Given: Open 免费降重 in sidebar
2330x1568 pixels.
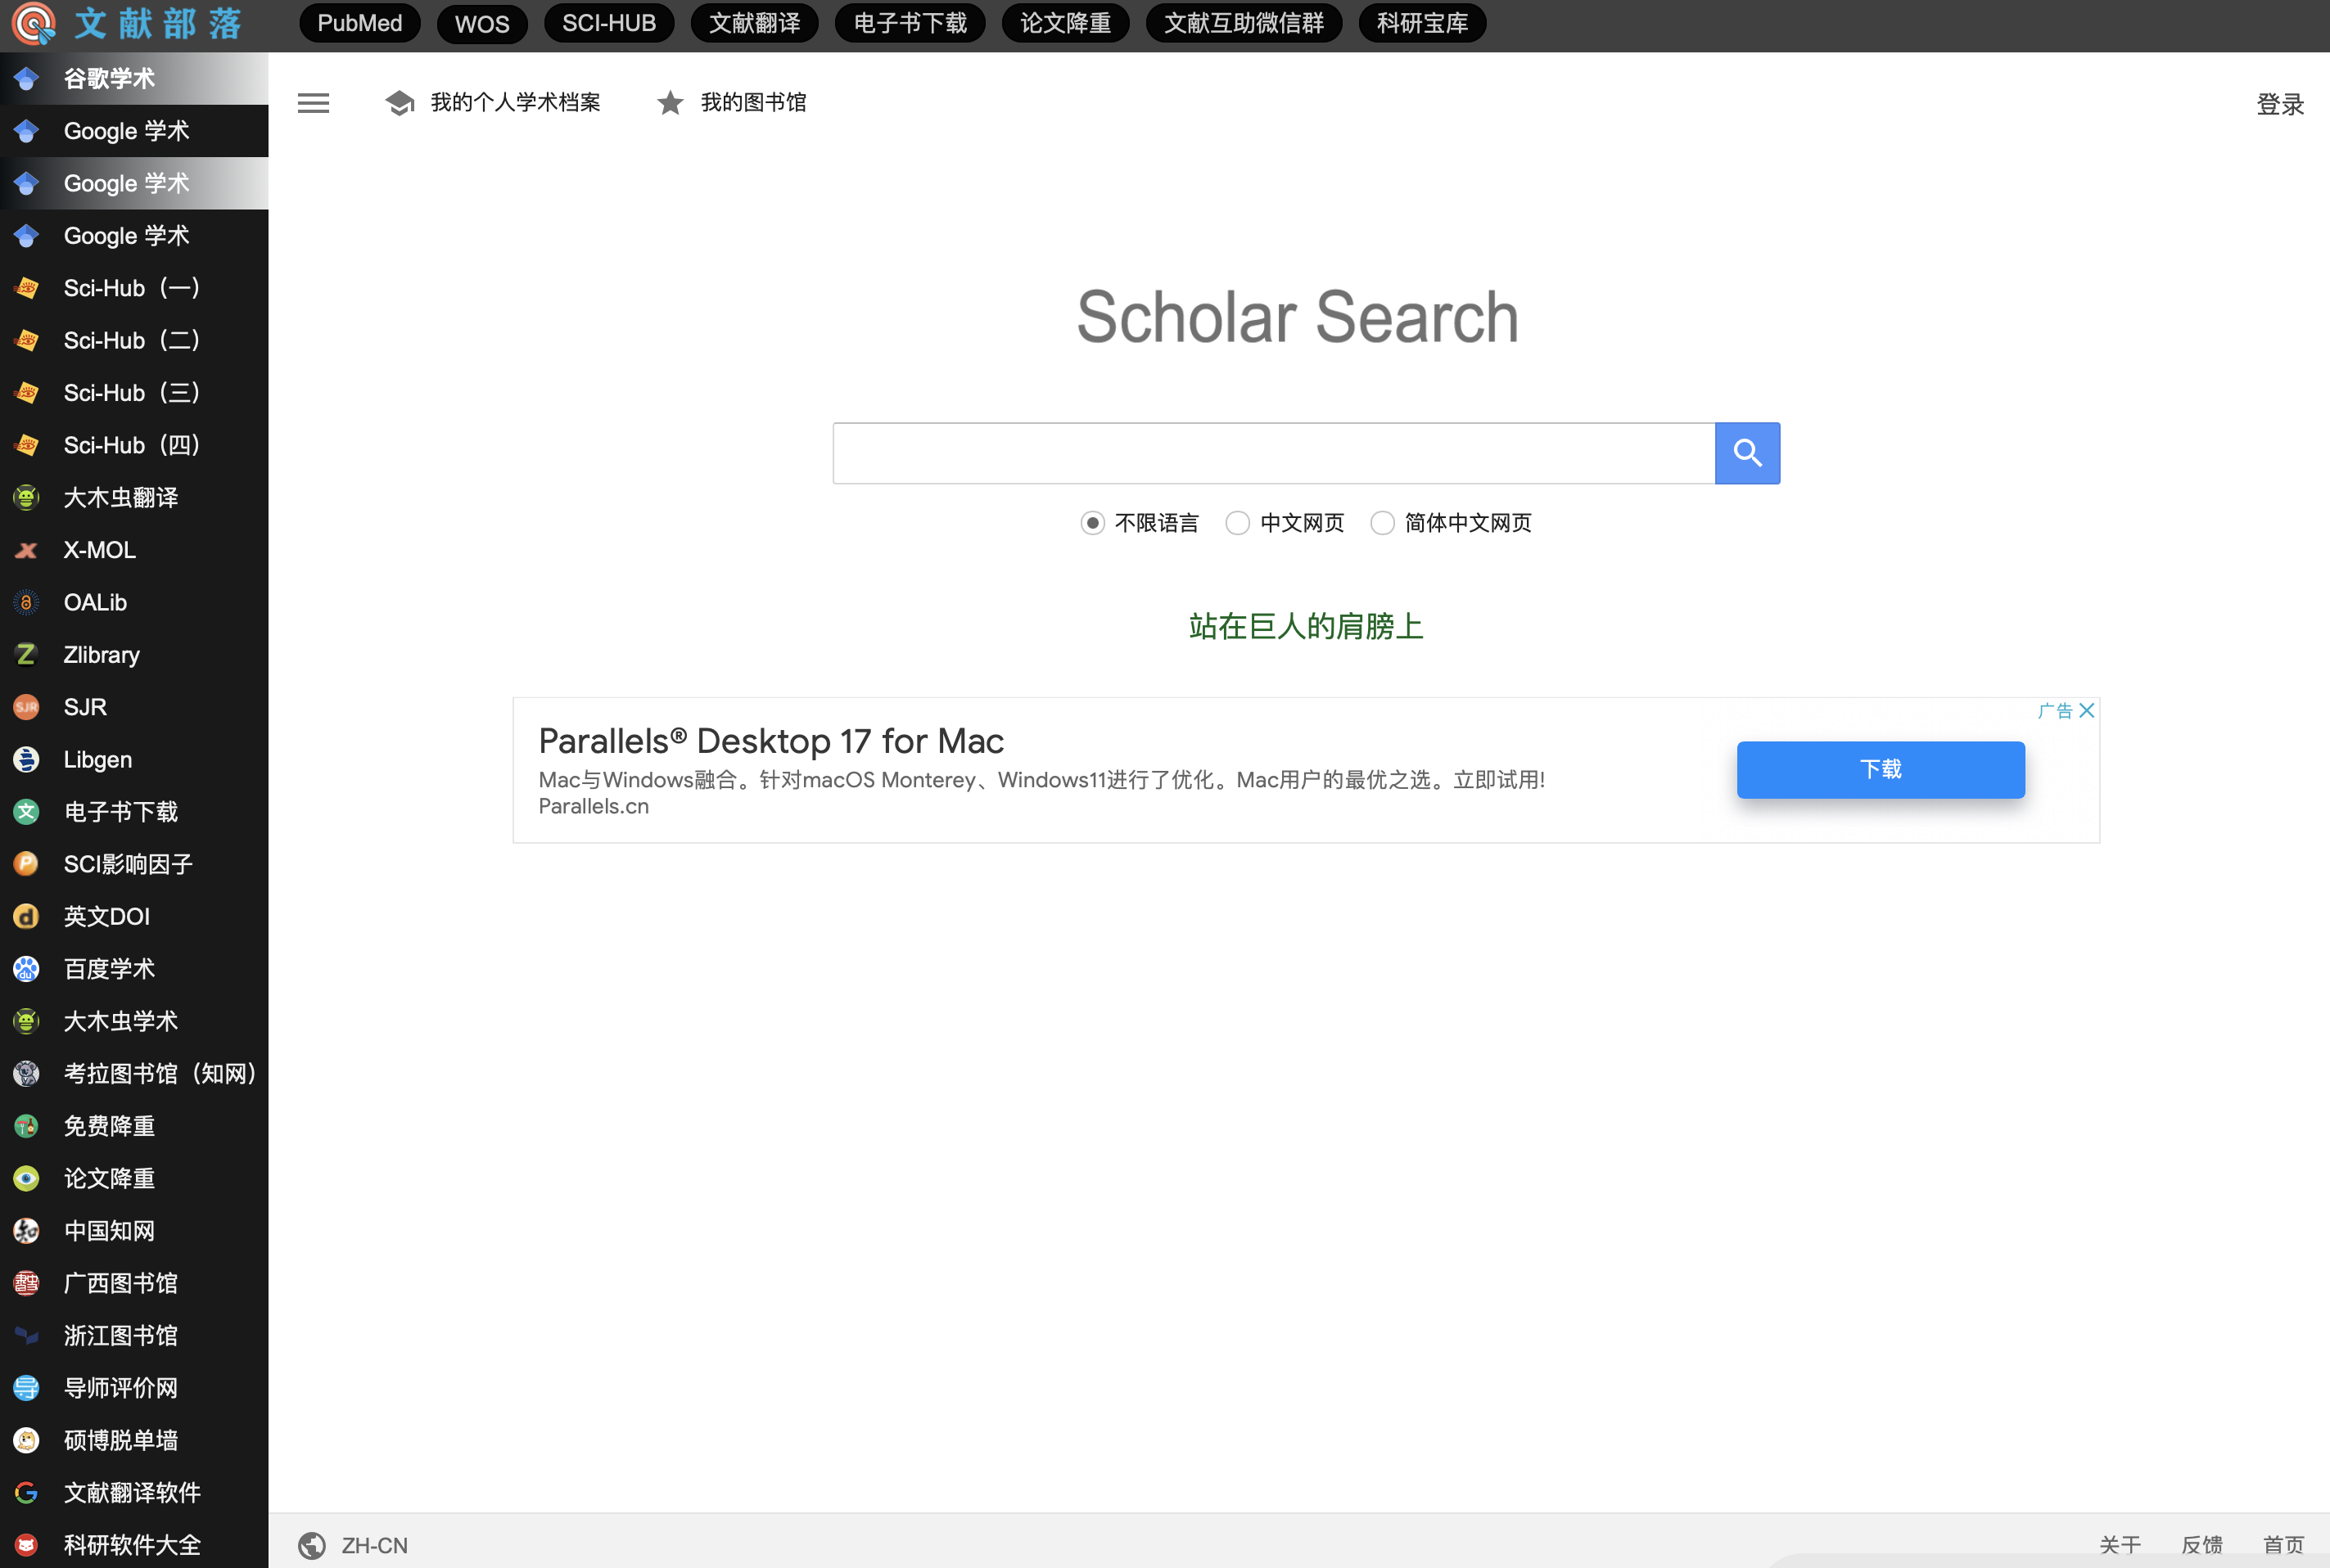Looking at the screenshot, I should (134, 1126).
